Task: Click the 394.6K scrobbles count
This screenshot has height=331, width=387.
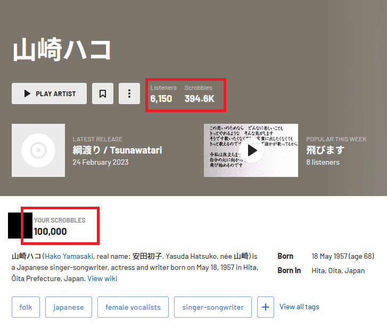Action: coord(200,99)
